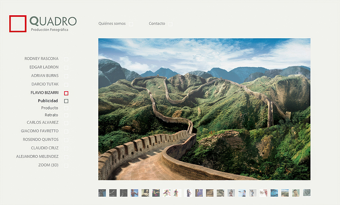Expand the CARLOS ALVAREZ photographer entry
This screenshot has width=340, height=205.
pyautogui.click(x=42, y=122)
